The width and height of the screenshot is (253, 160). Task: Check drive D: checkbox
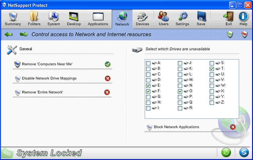point(148,80)
